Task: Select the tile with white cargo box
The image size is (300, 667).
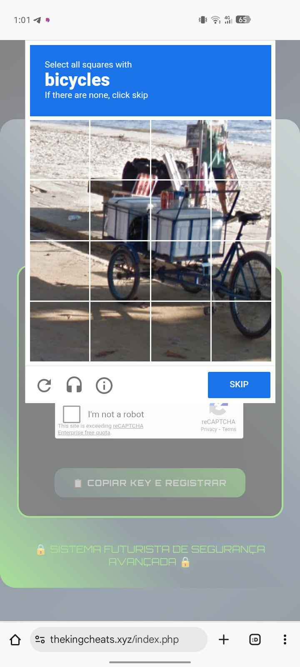Action: point(181,211)
